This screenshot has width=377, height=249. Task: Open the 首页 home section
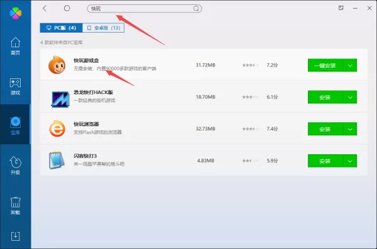(15, 46)
